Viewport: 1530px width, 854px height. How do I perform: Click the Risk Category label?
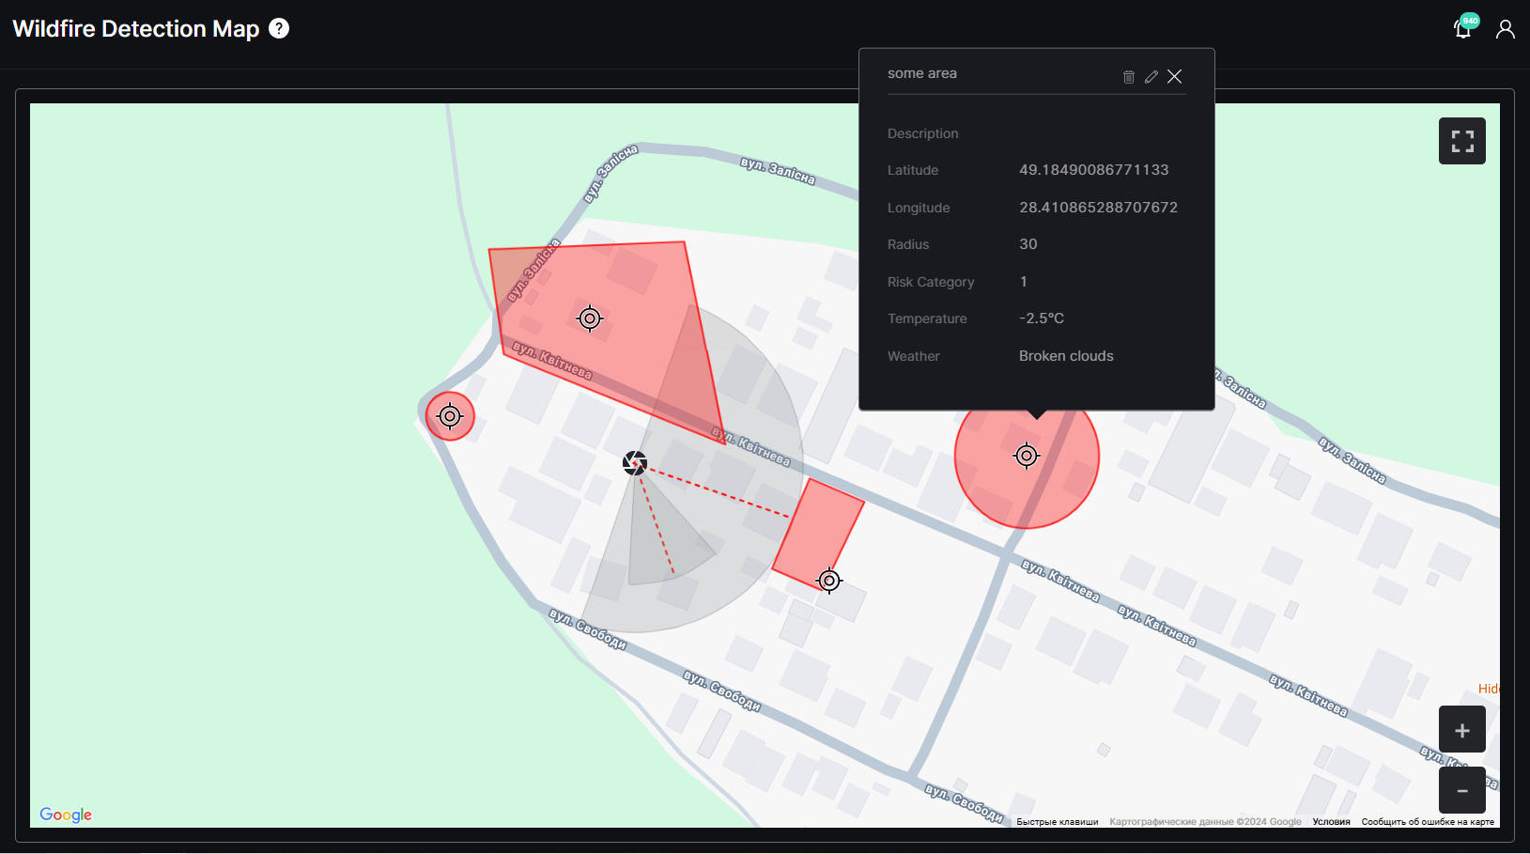(x=931, y=282)
